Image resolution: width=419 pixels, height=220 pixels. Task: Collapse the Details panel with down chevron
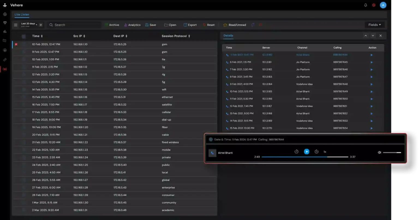pyautogui.click(x=373, y=36)
